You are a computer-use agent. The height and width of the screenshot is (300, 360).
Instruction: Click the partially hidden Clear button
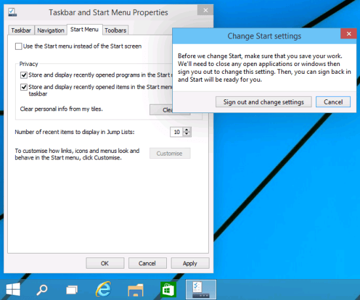[161, 110]
